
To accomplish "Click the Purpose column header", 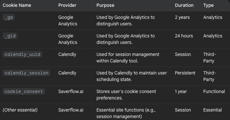I will (105, 5).
